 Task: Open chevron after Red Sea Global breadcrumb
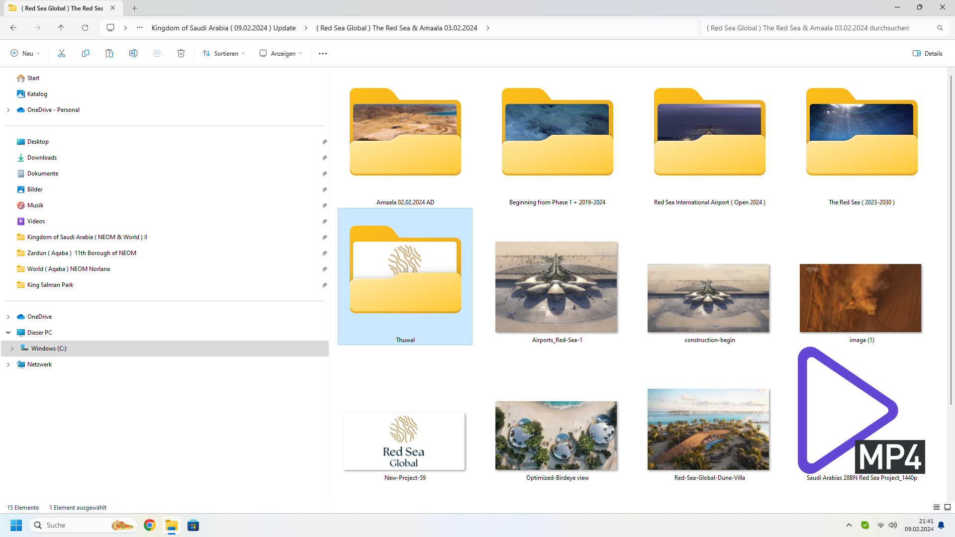(x=488, y=28)
